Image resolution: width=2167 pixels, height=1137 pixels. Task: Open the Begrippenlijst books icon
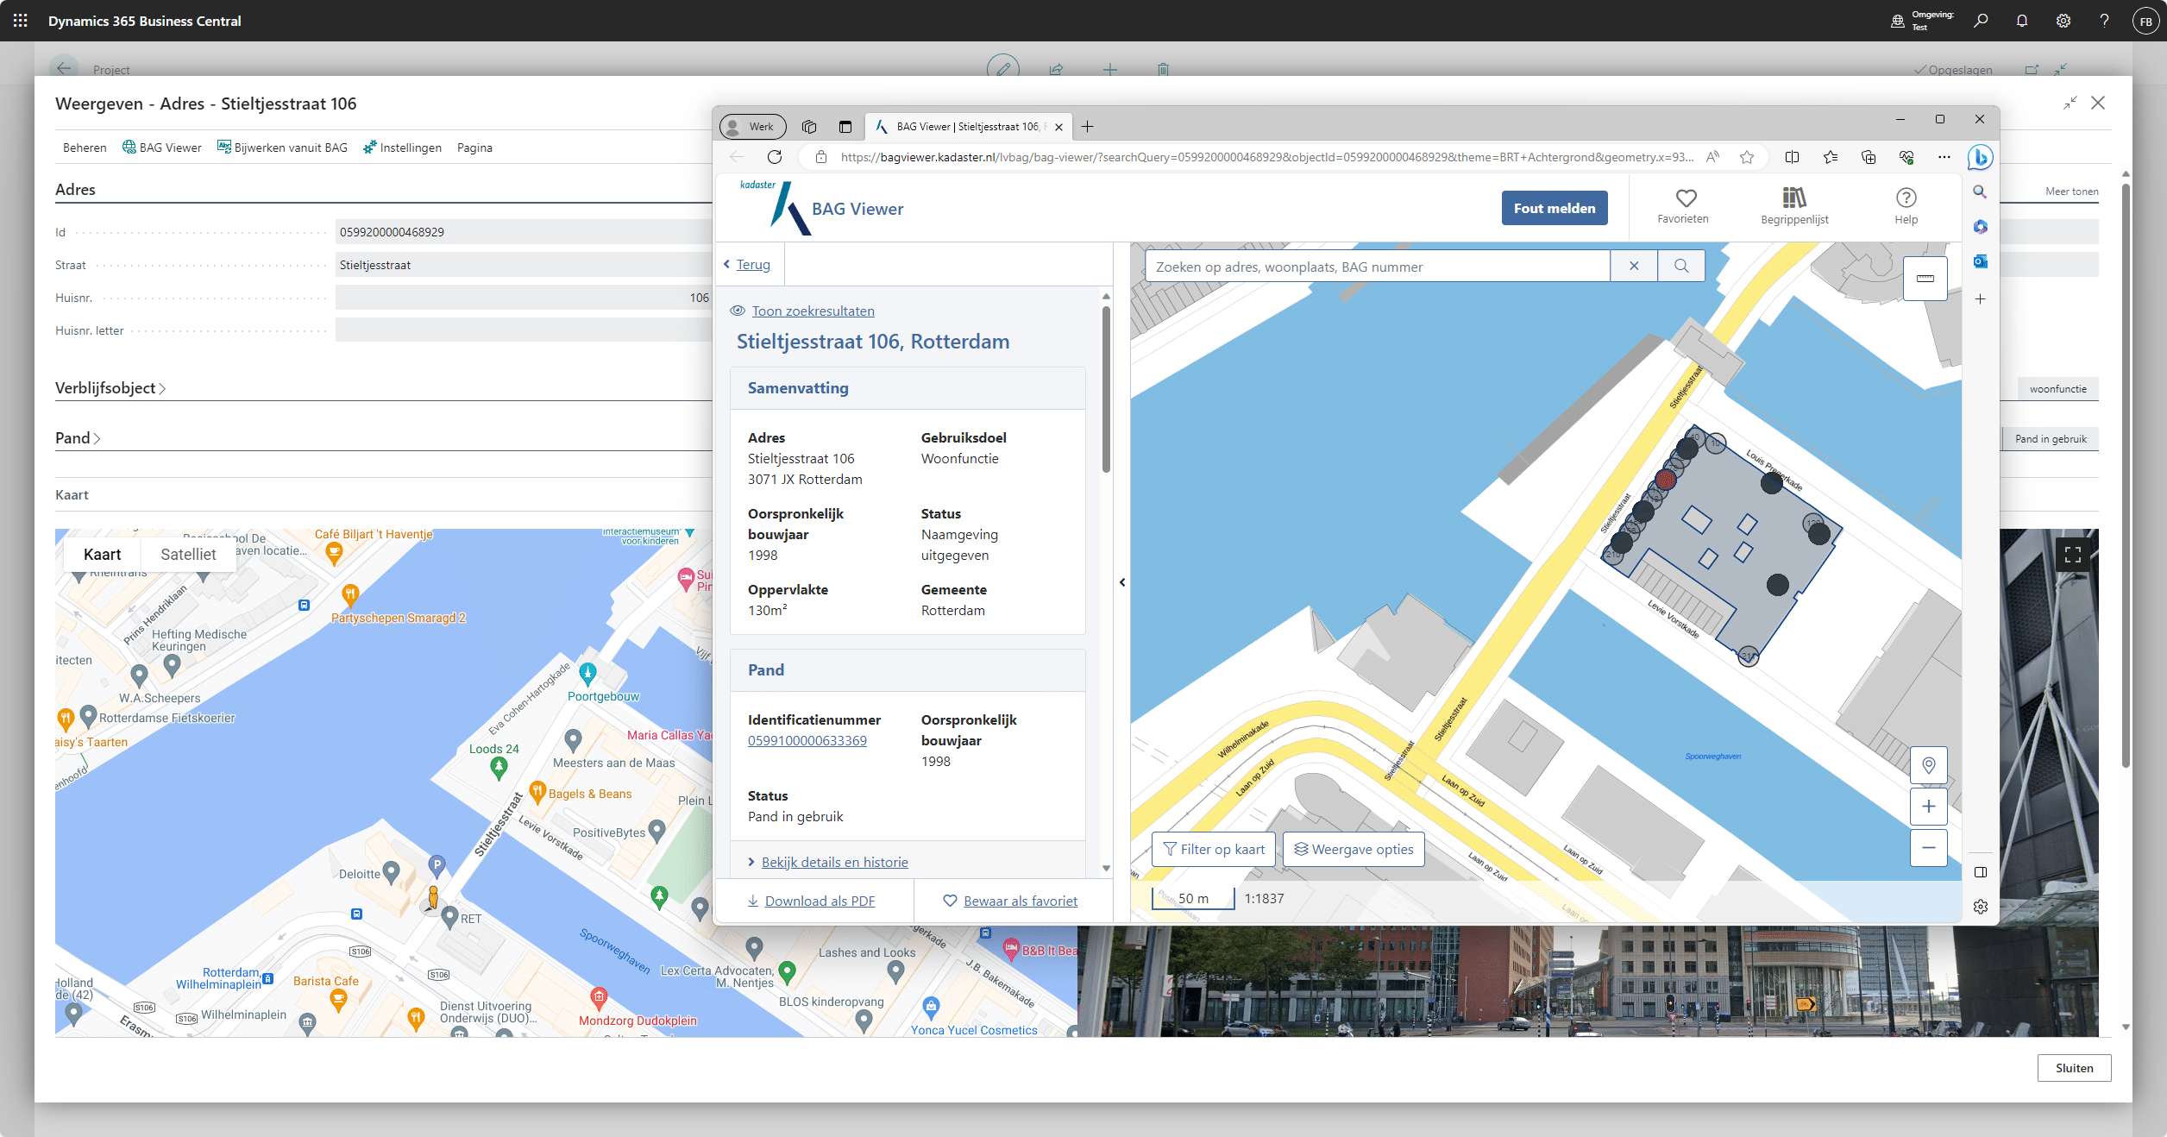[x=1794, y=198]
